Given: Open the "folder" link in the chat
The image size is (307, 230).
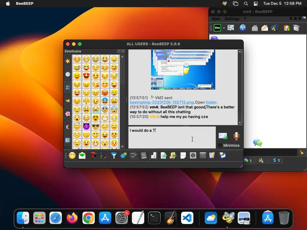Looking at the screenshot, I should (x=211, y=102).
